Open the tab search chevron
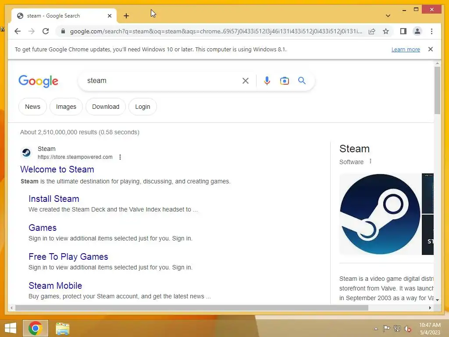Image resolution: width=449 pixels, height=337 pixels. point(388,16)
